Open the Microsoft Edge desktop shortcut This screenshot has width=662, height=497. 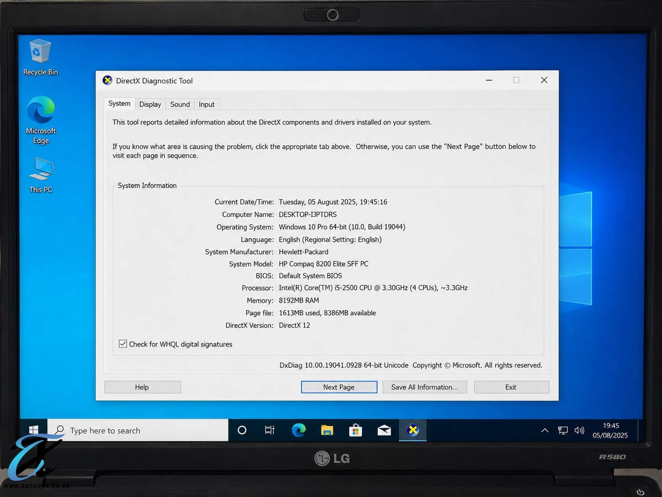click(x=41, y=120)
